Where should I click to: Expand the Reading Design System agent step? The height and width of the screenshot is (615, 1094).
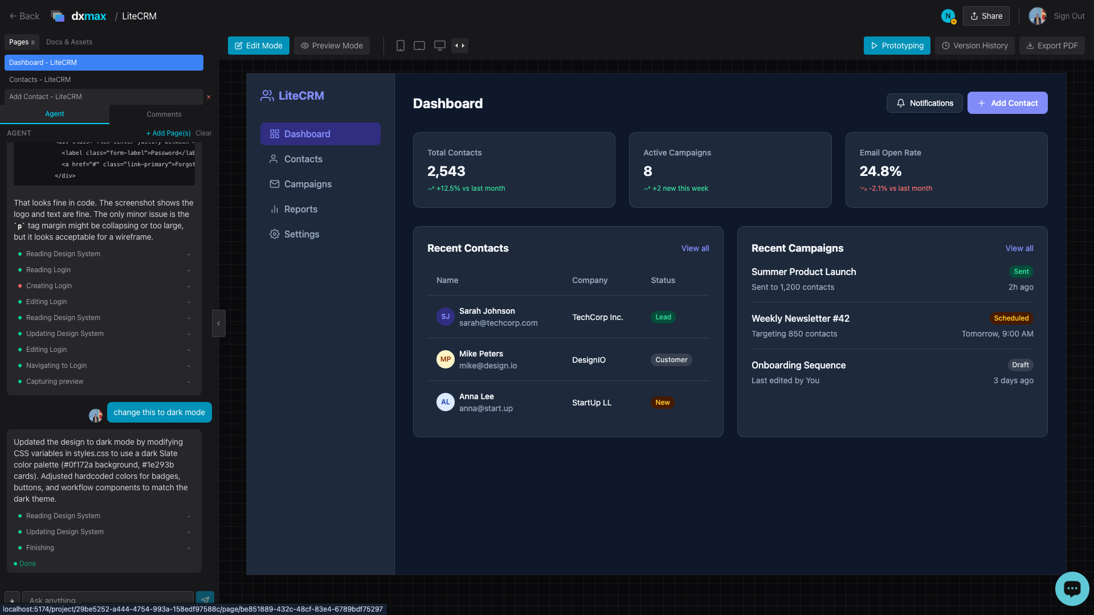[x=63, y=254]
